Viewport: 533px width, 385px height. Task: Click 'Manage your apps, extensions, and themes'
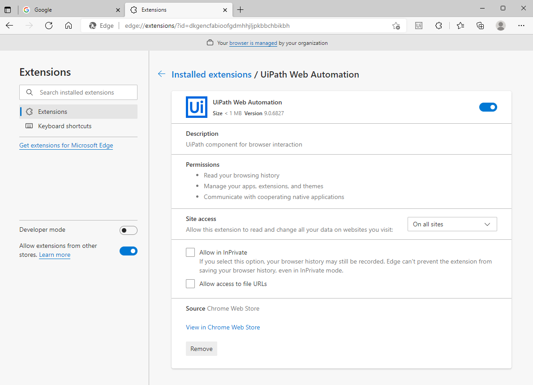263,186
